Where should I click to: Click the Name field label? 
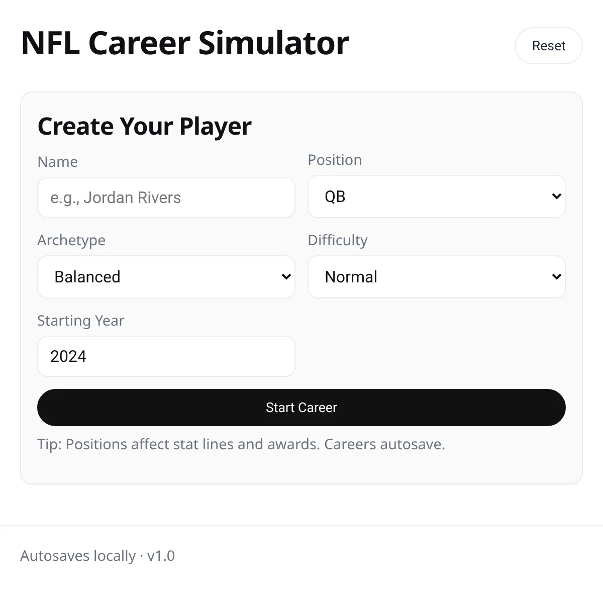point(58,162)
